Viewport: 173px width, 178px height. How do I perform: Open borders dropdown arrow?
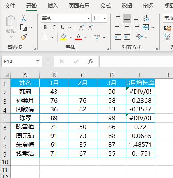pyautogui.click(x=52, y=37)
